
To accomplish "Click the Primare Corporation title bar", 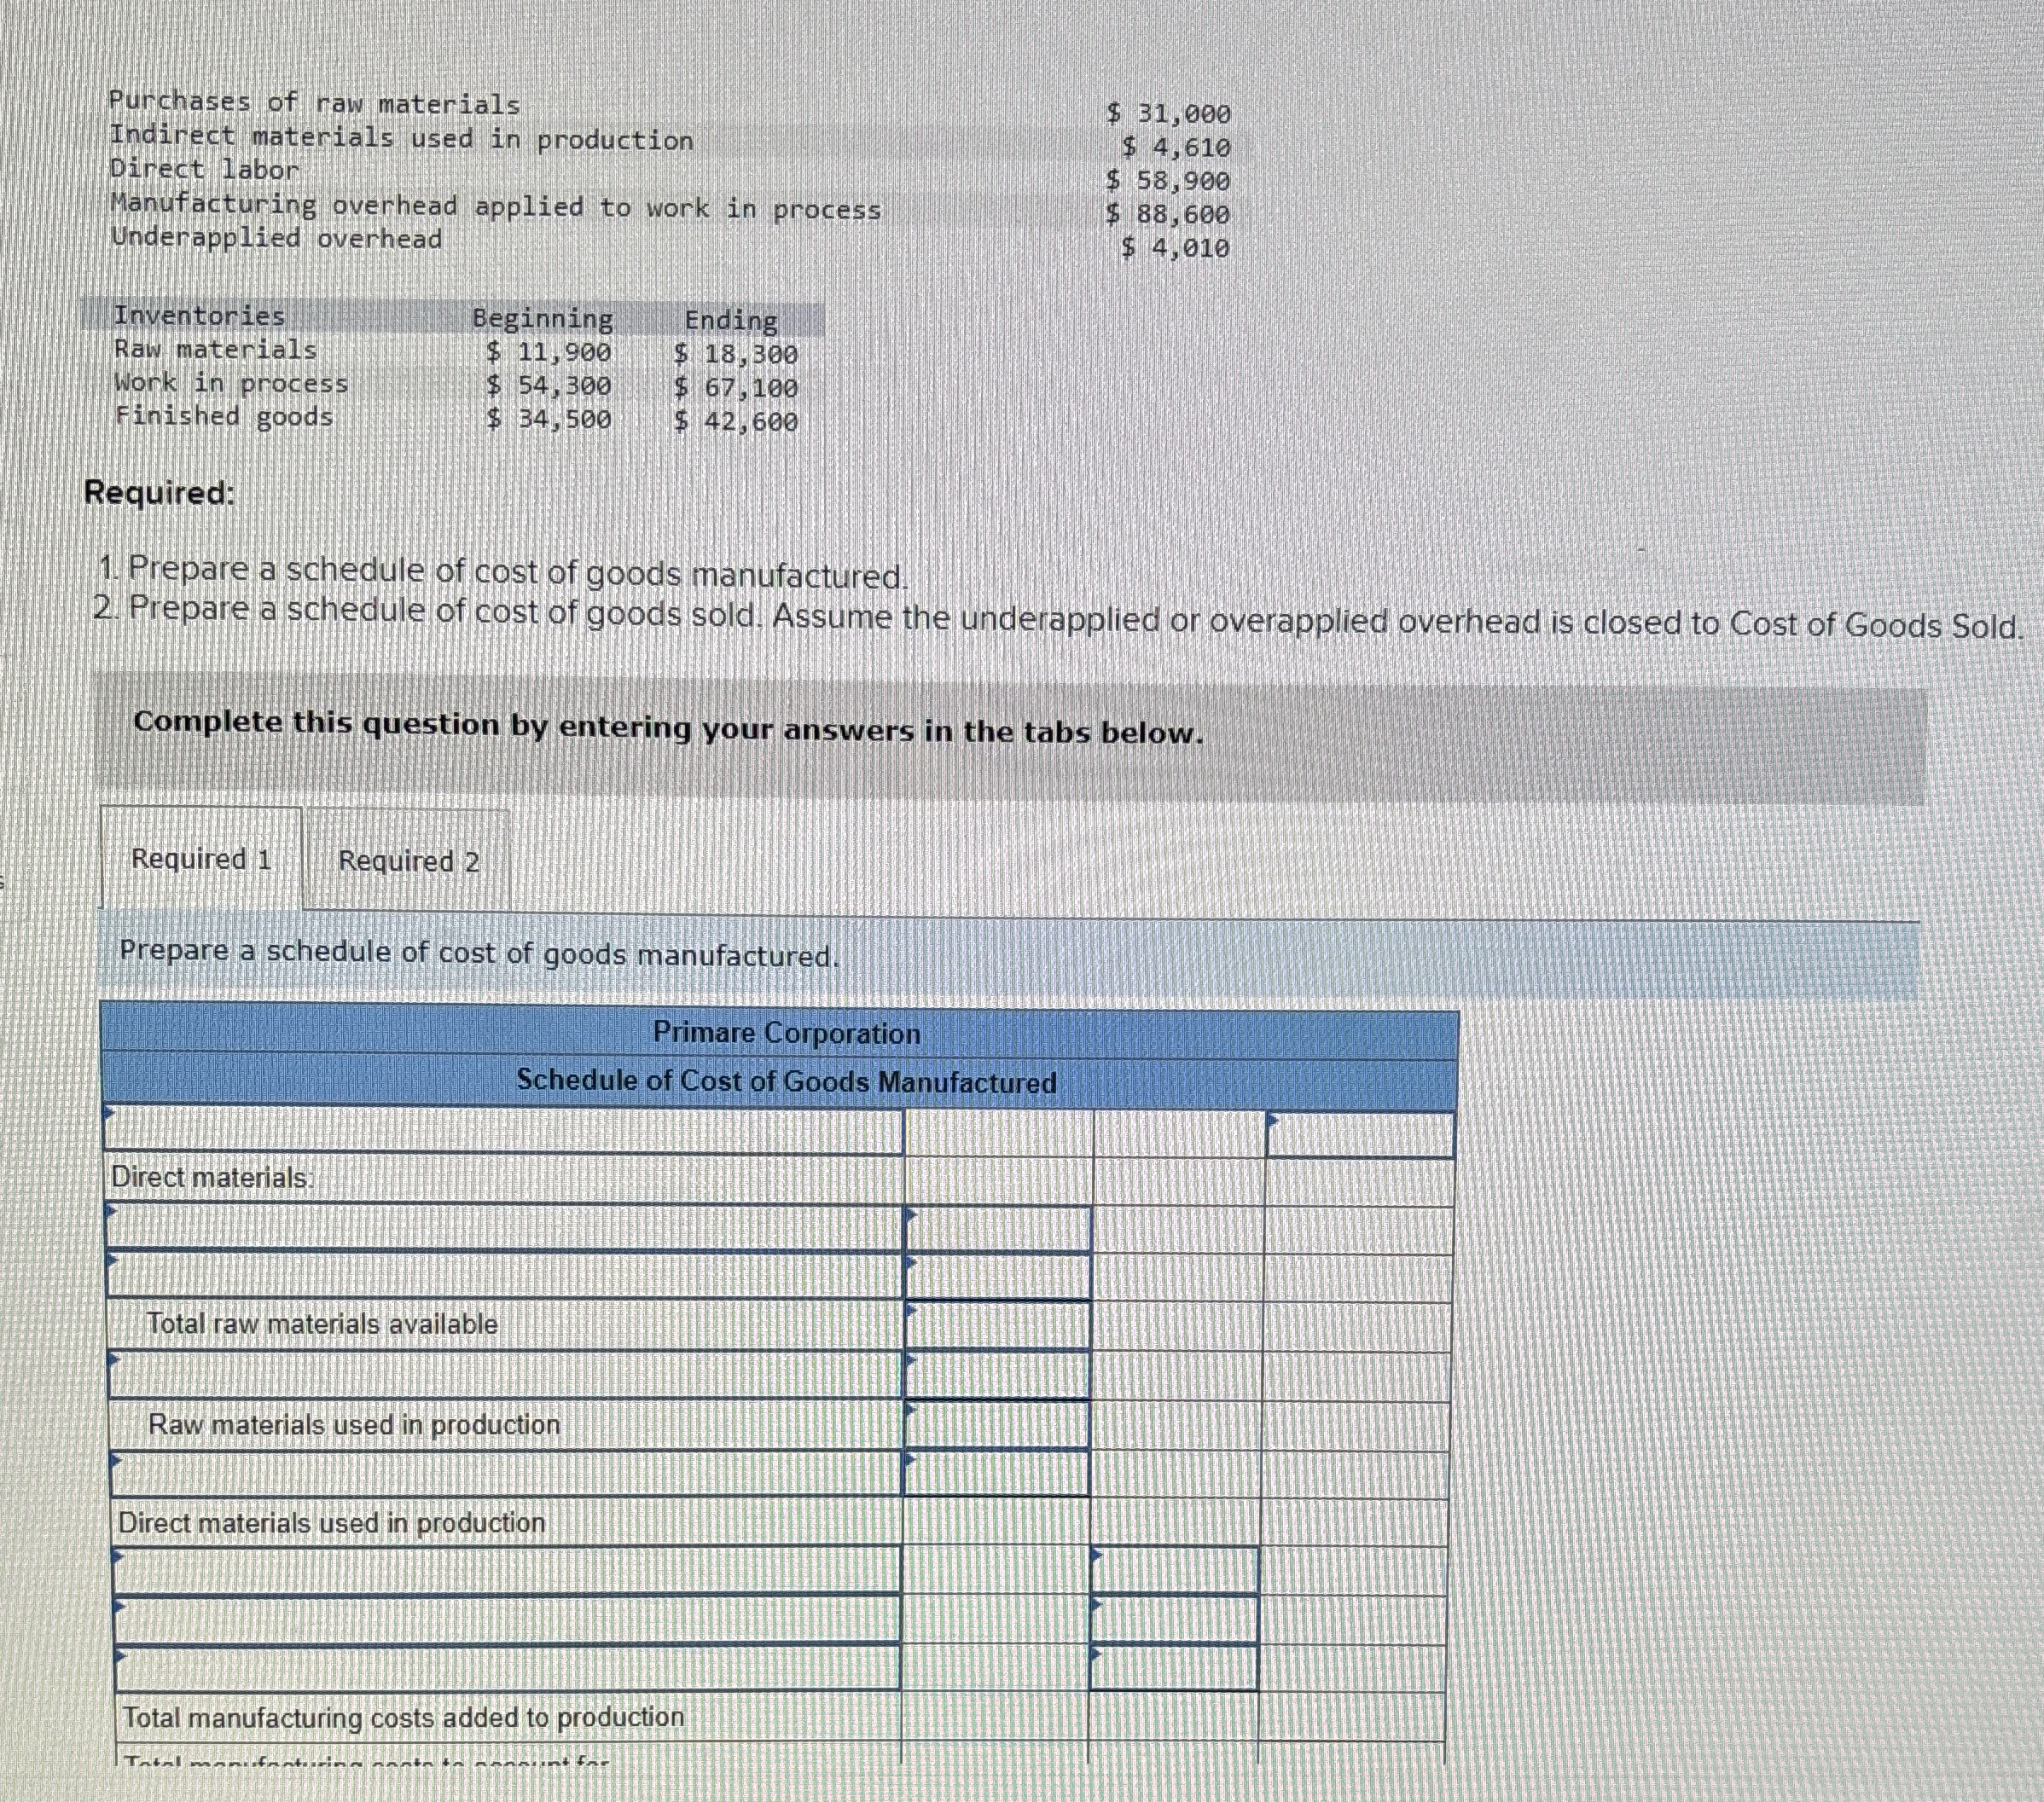I will pyautogui.click(x=786, y=1033).
